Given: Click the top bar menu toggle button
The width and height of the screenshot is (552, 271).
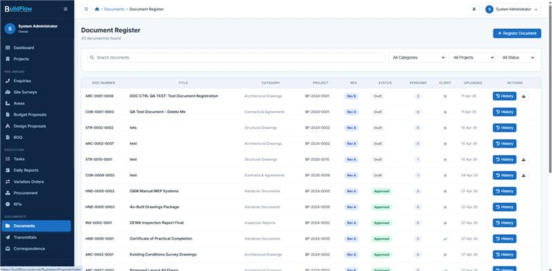Looking at the screenshot, I should click(x=86, y=9).
